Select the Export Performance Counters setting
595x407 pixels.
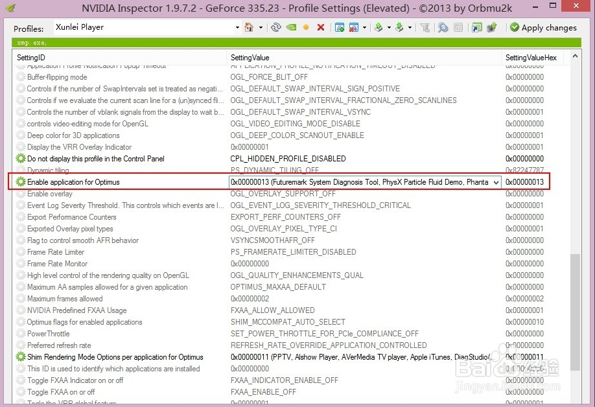(72, 217)
